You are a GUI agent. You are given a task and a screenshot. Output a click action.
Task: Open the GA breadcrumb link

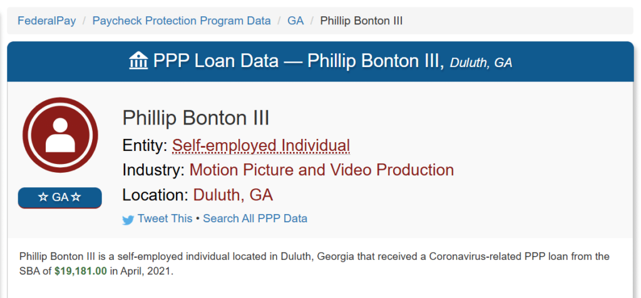pos(295,21)
